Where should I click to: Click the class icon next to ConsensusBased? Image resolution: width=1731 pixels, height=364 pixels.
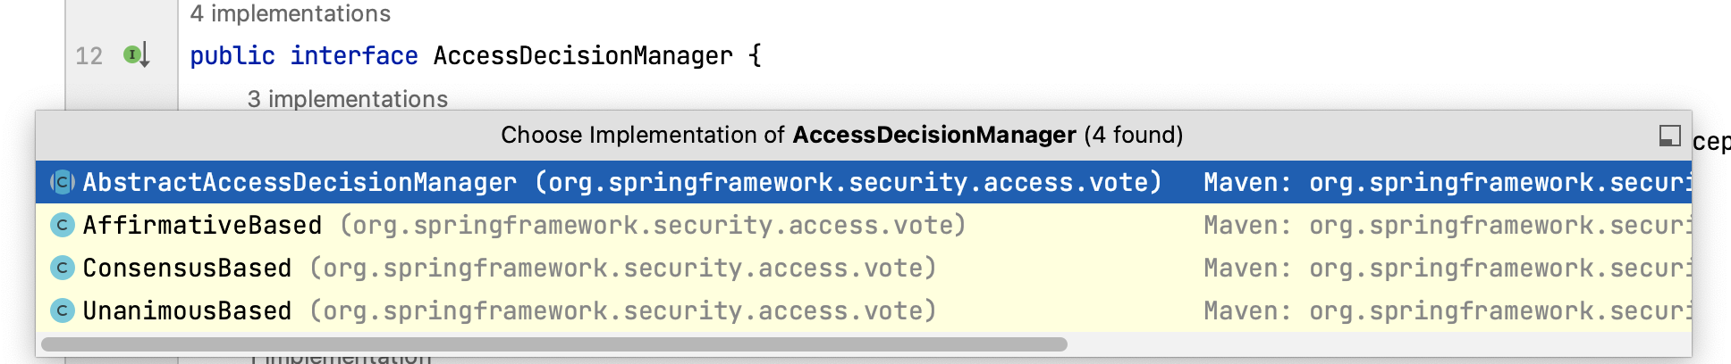coord(62,268)
